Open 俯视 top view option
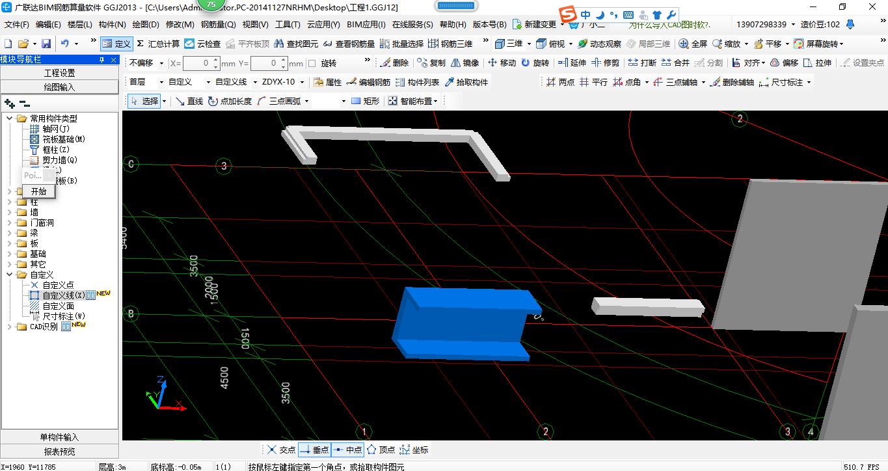Screen dimensions: 888x471 (x=550, y=44)
